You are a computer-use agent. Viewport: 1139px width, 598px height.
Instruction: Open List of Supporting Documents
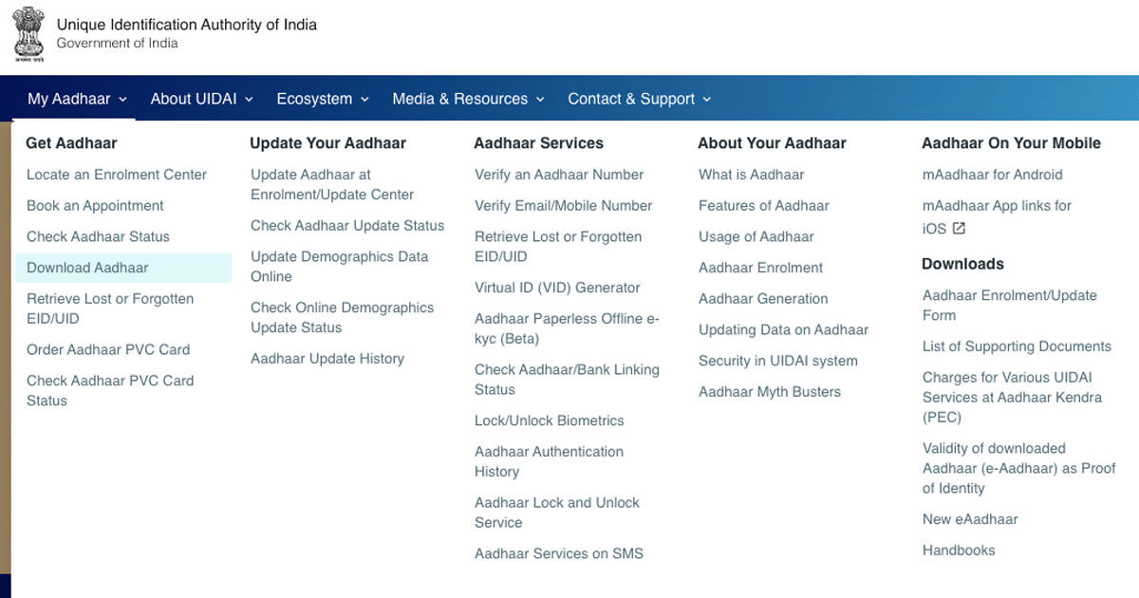coord(1017,346)
